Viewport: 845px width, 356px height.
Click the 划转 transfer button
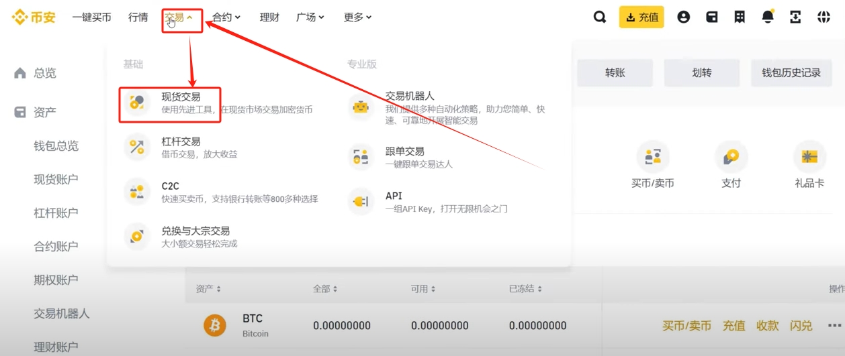click(x=702, y=72)
